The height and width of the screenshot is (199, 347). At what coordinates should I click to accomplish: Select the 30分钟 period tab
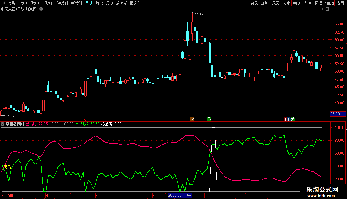point(63,3)
